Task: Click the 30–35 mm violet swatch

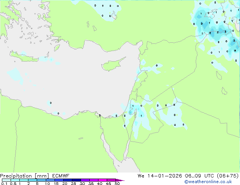Action: pos(85,180)
